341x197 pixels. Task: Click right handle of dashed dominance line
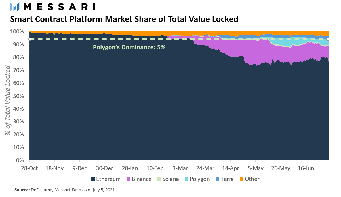328,39
